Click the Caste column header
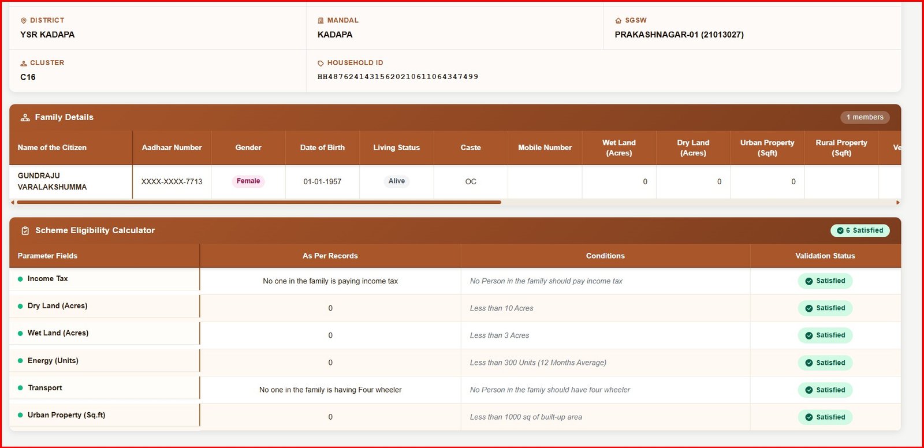Screen dimensions: 924x448 (x=471, y=148)
